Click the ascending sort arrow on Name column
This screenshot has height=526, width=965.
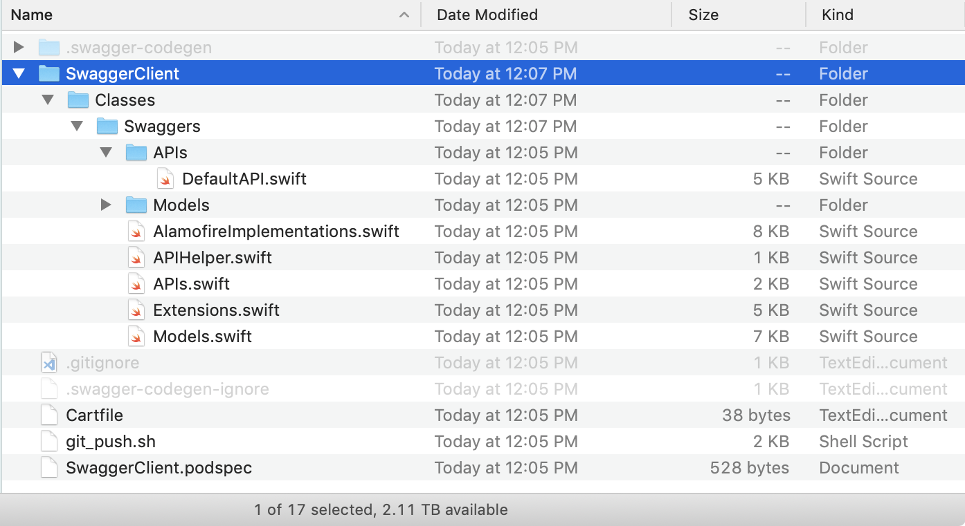coord(404,15)
